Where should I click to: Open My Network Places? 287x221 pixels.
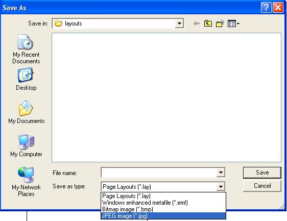(x=26, y=181)
